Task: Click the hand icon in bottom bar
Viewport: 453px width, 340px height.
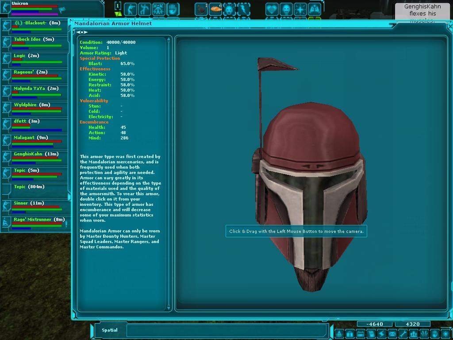Action: [x=435, y=334]
